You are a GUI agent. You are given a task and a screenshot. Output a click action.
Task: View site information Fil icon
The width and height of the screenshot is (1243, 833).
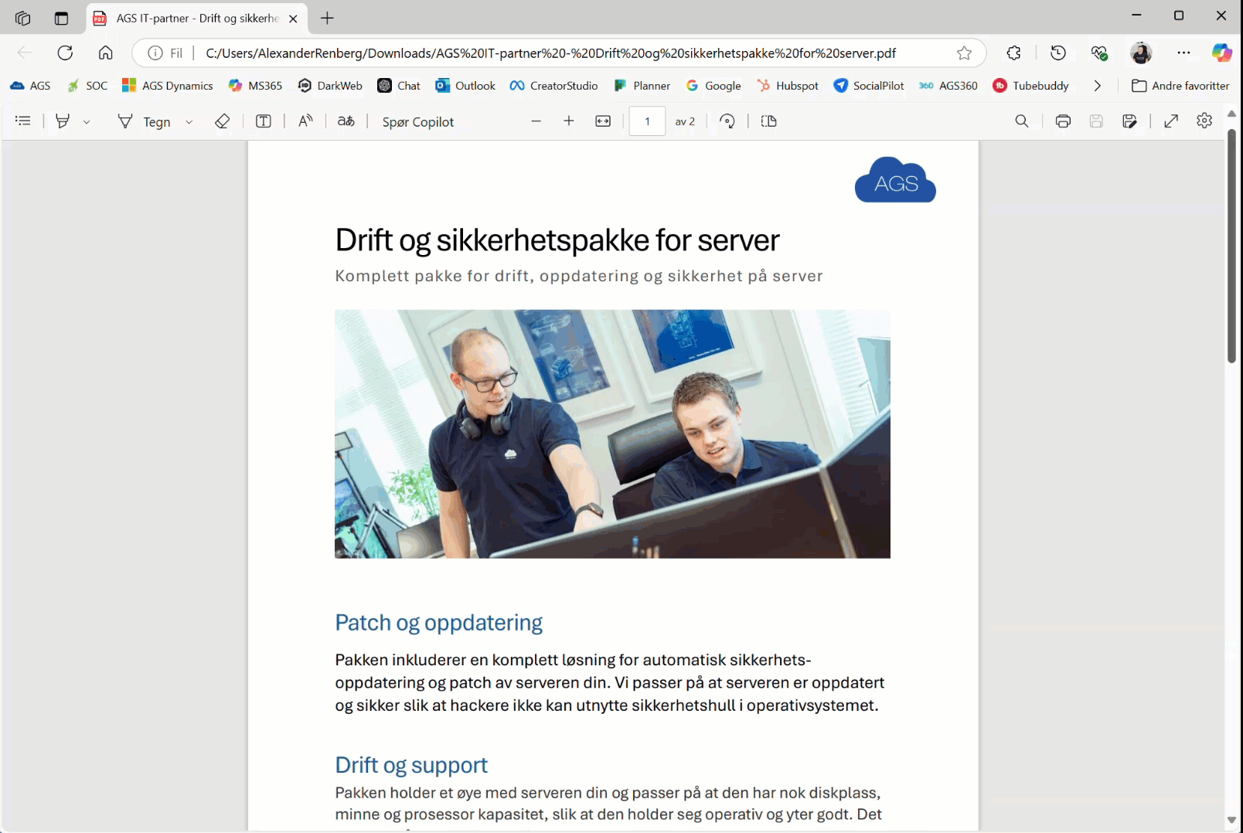click(165, 53)
